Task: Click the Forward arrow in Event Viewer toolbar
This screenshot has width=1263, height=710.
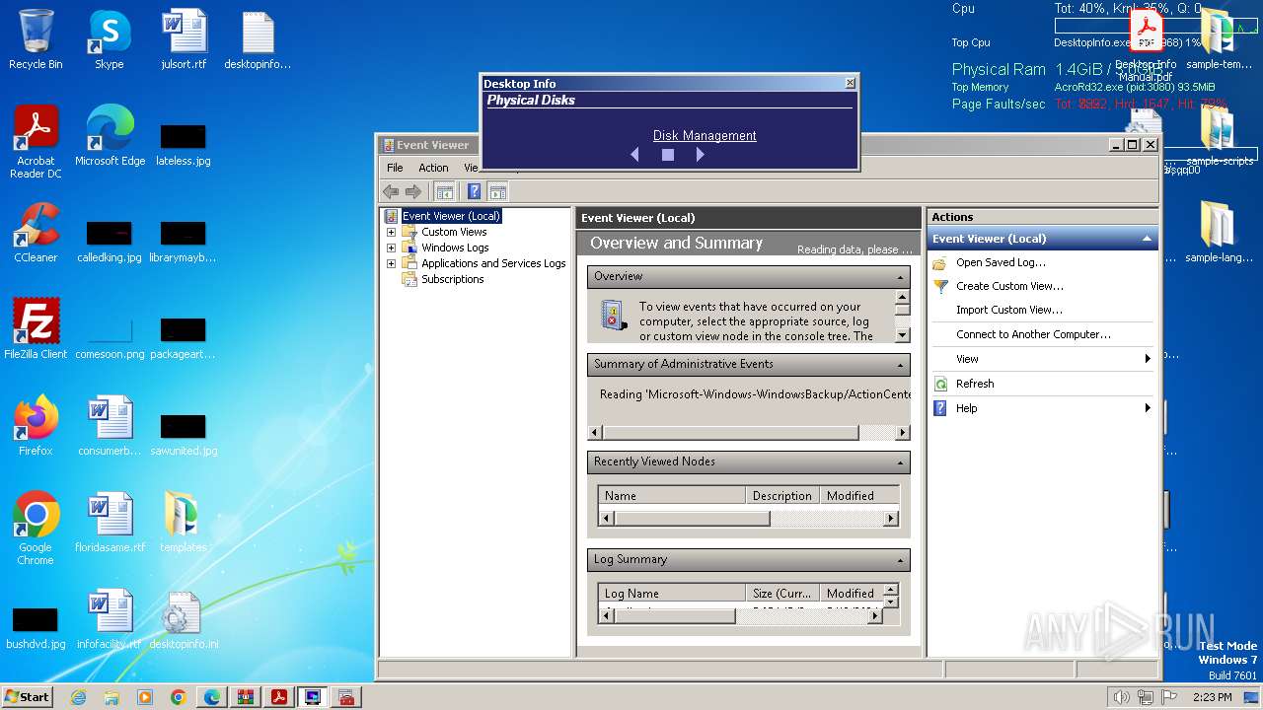Action: (413, 192)
